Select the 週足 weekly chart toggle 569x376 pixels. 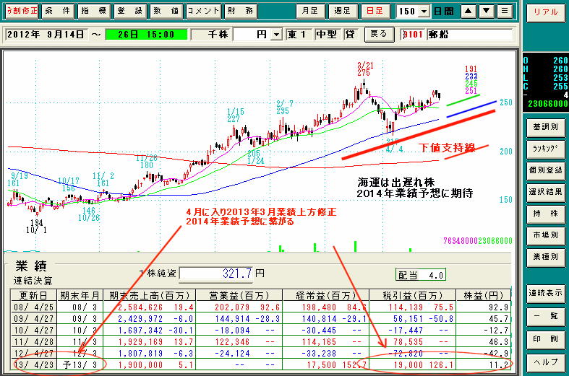343,11
